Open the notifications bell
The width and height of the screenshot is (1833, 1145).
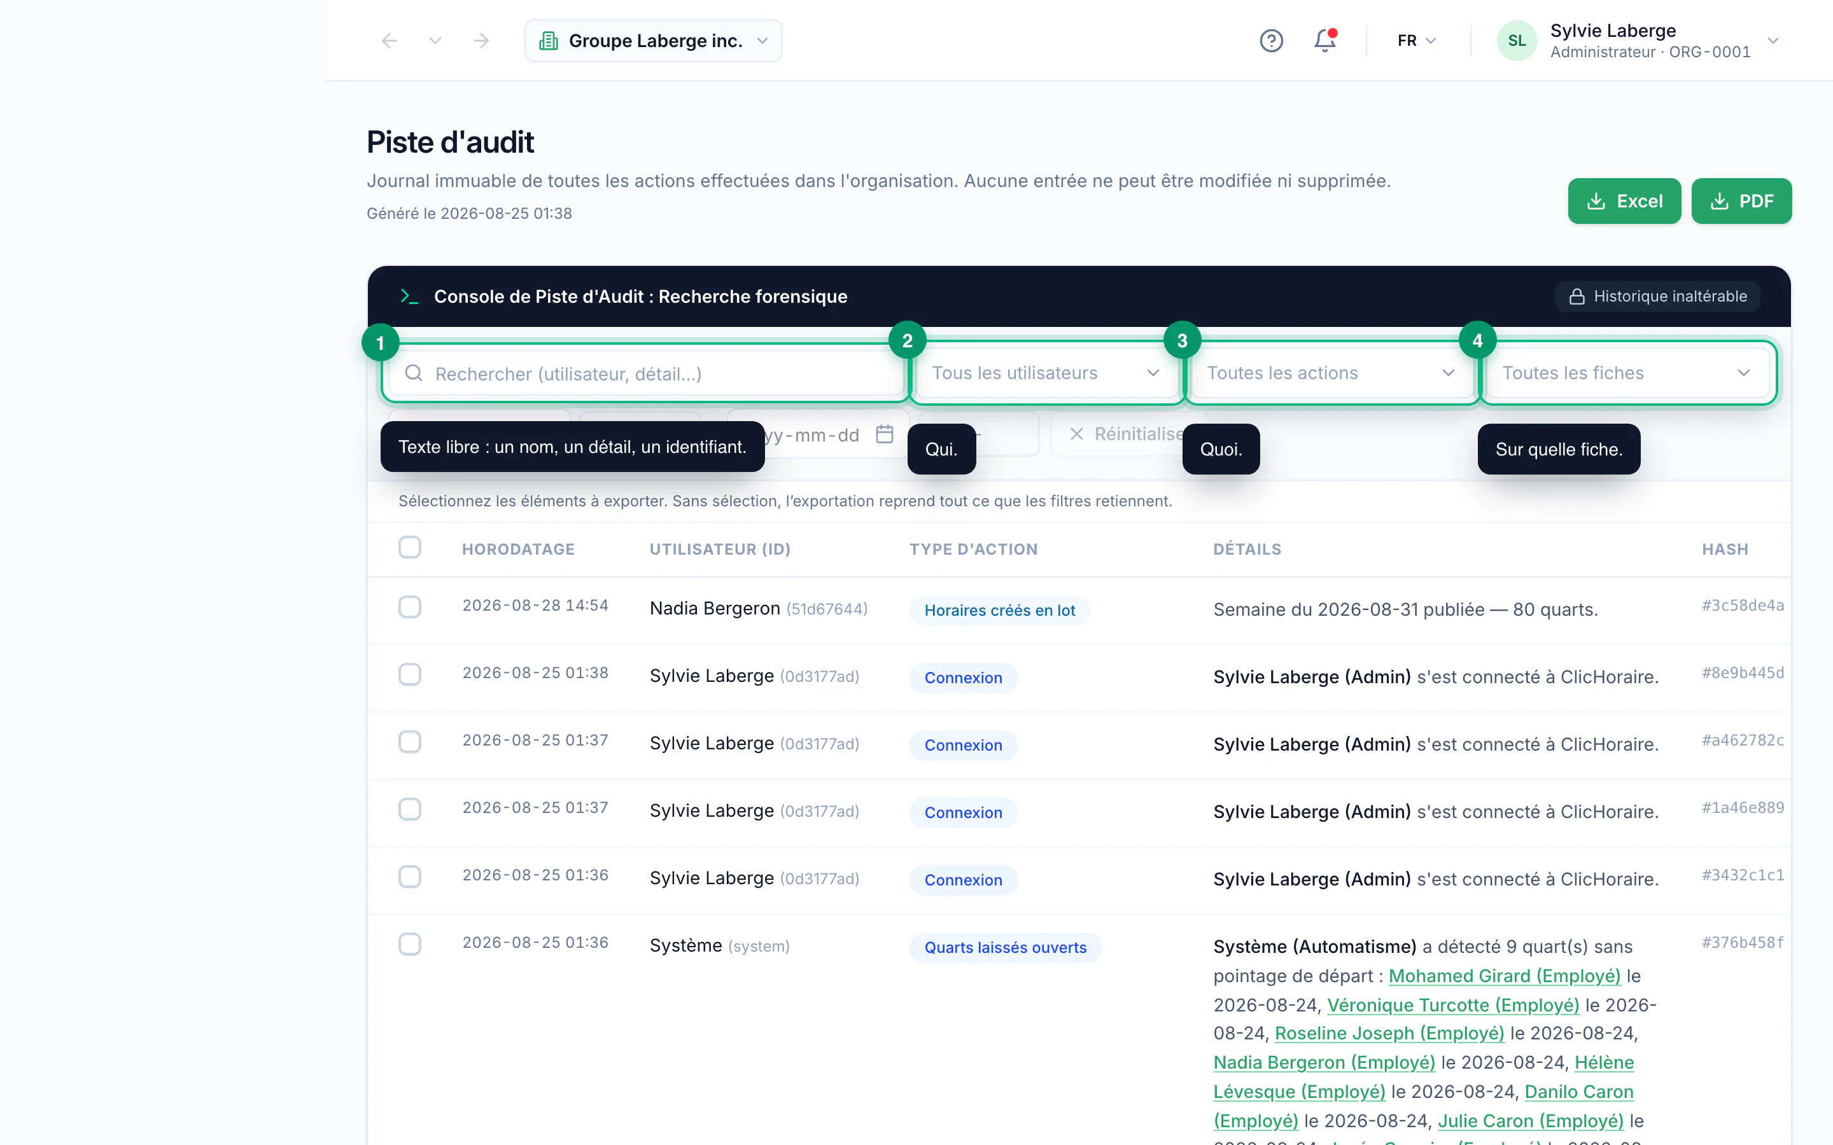pos(1324,41)
